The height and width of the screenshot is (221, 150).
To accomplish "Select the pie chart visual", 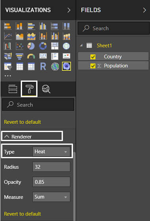I will [x=31, y=46].
